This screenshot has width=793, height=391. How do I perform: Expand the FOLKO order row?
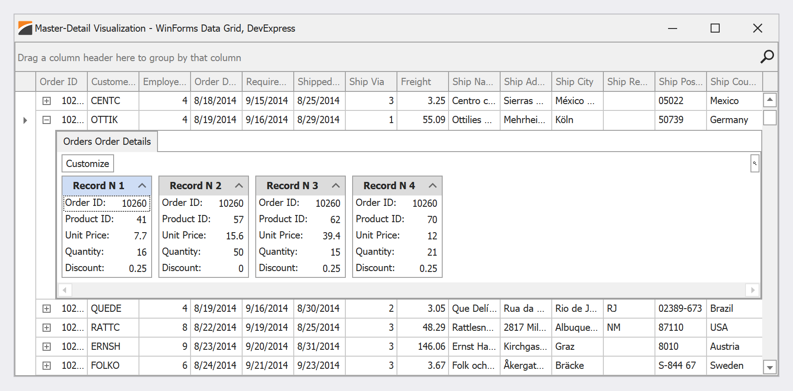tap(47, 366)
